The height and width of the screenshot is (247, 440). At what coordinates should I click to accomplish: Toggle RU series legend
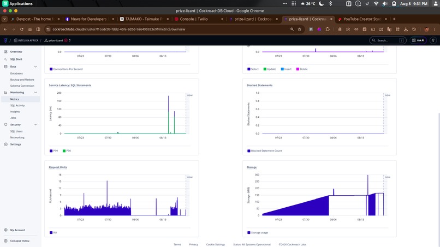[53, 233]
